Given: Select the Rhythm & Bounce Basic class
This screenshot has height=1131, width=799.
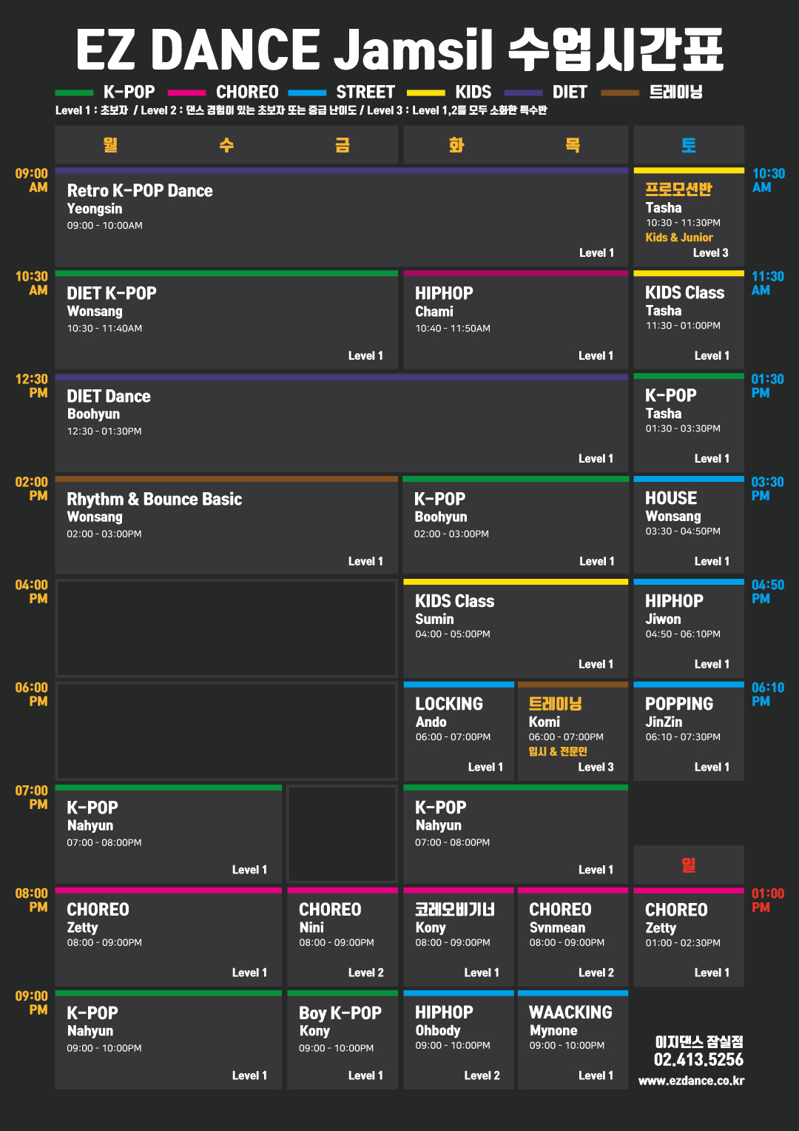Looking at the screenshot, I should 226,526.
